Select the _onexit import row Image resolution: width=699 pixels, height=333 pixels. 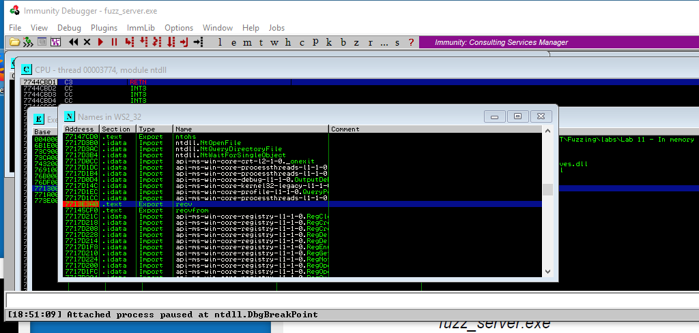(302, 161)
